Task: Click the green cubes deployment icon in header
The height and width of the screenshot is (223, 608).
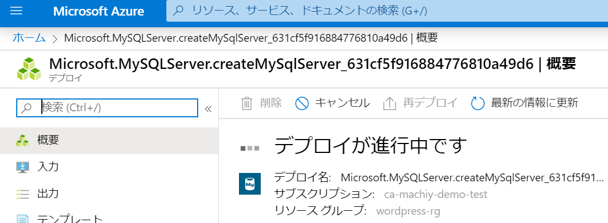Action: click(28, 70)
